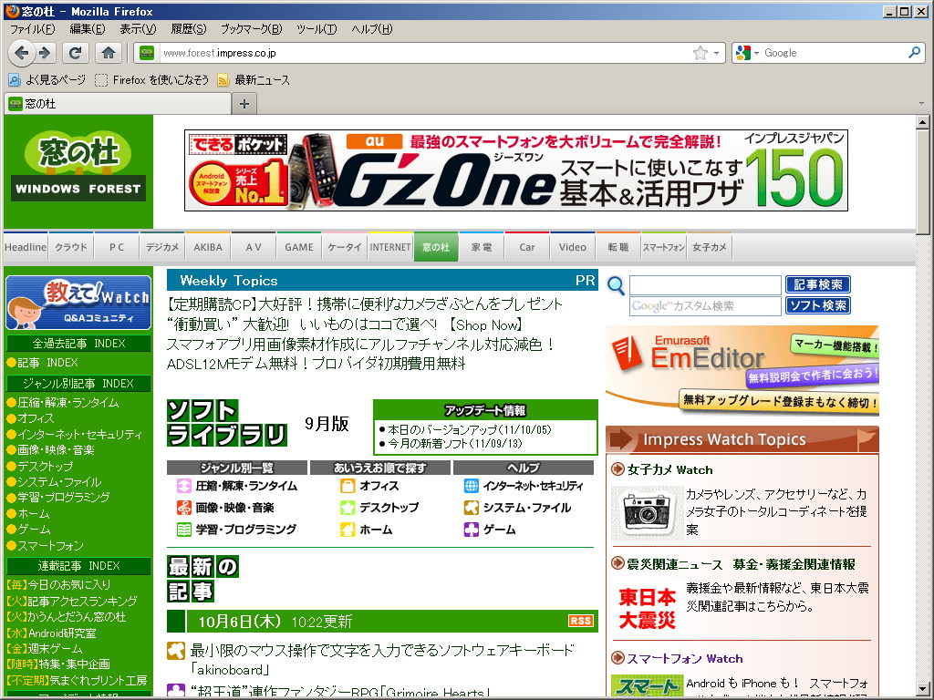Image resolution: width=934 pixels, height=700 pixels.
Task: Open the 教えて!Watch Q&A banner
Action: point(78,303)
